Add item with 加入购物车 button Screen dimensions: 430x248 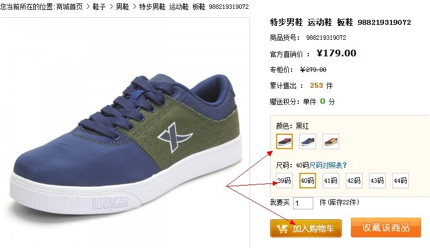pos(306,228)
